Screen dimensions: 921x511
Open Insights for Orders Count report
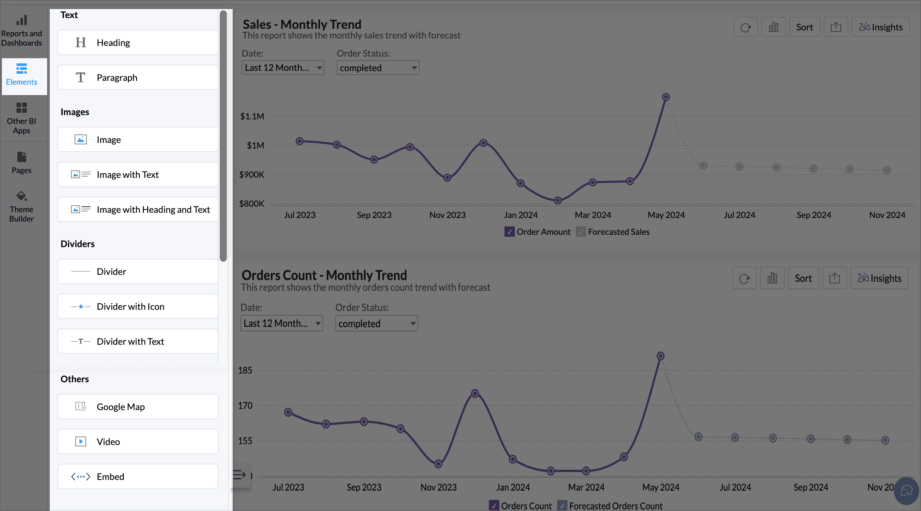(879, 278)
